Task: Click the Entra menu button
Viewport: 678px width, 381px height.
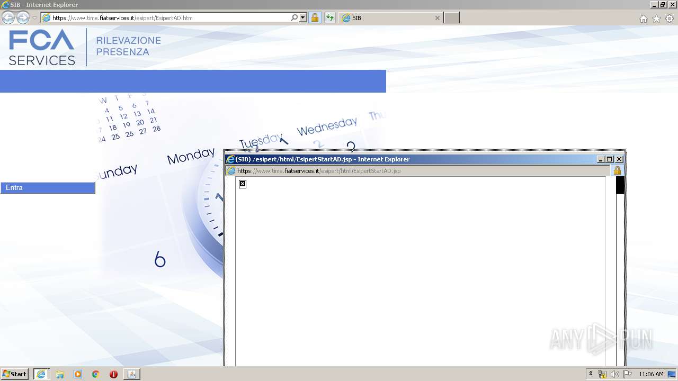Action: coord(48,188)
